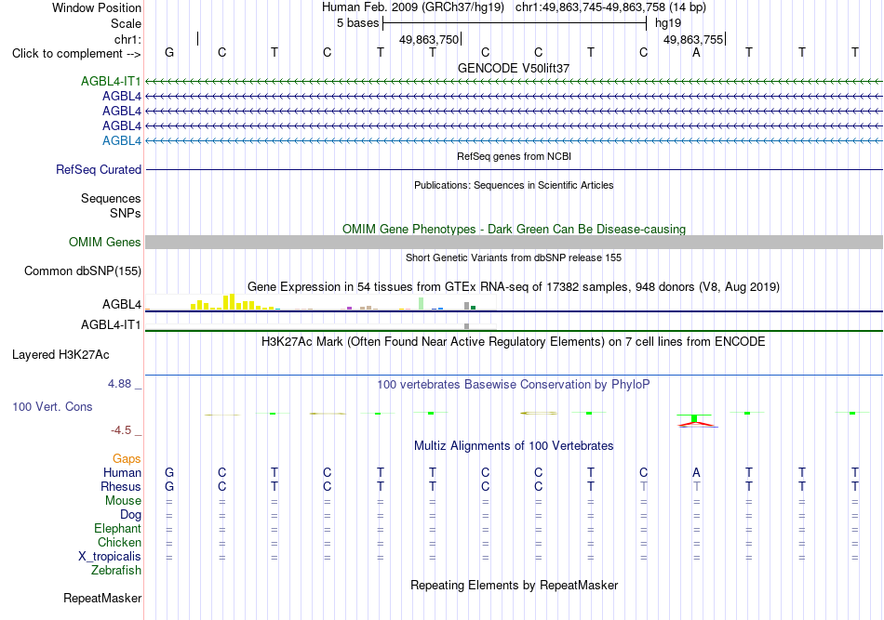Click the green AGBL4-IT1 gene label in GENCODE
The image size is (884, 620).
coord(111,81)
